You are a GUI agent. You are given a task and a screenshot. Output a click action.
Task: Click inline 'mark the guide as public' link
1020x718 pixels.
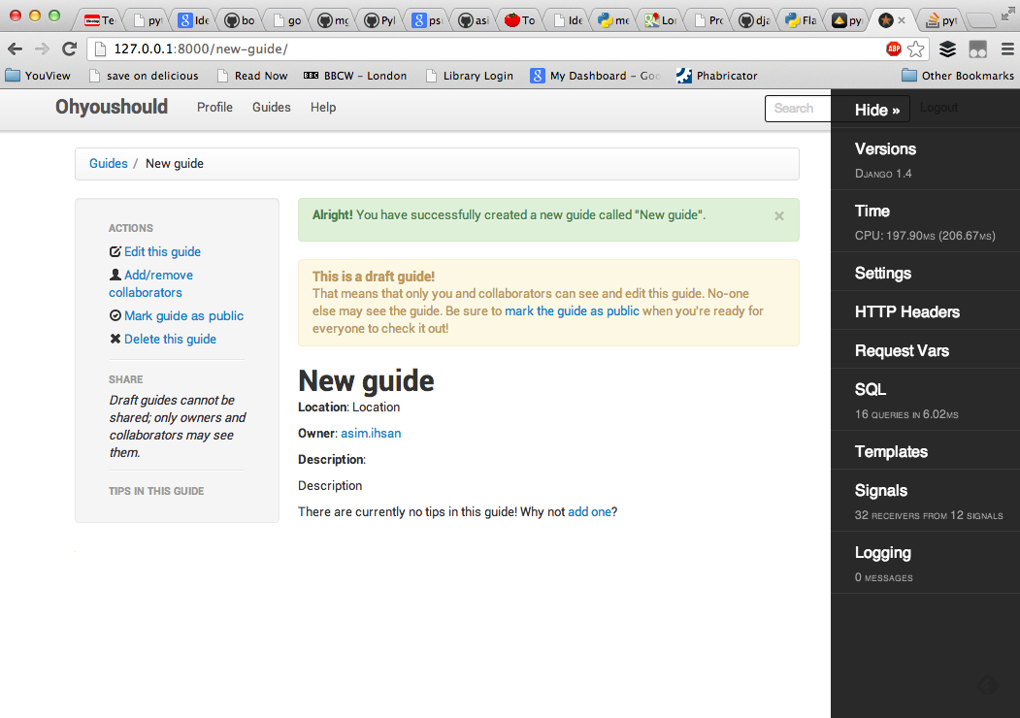click(572, 310)
